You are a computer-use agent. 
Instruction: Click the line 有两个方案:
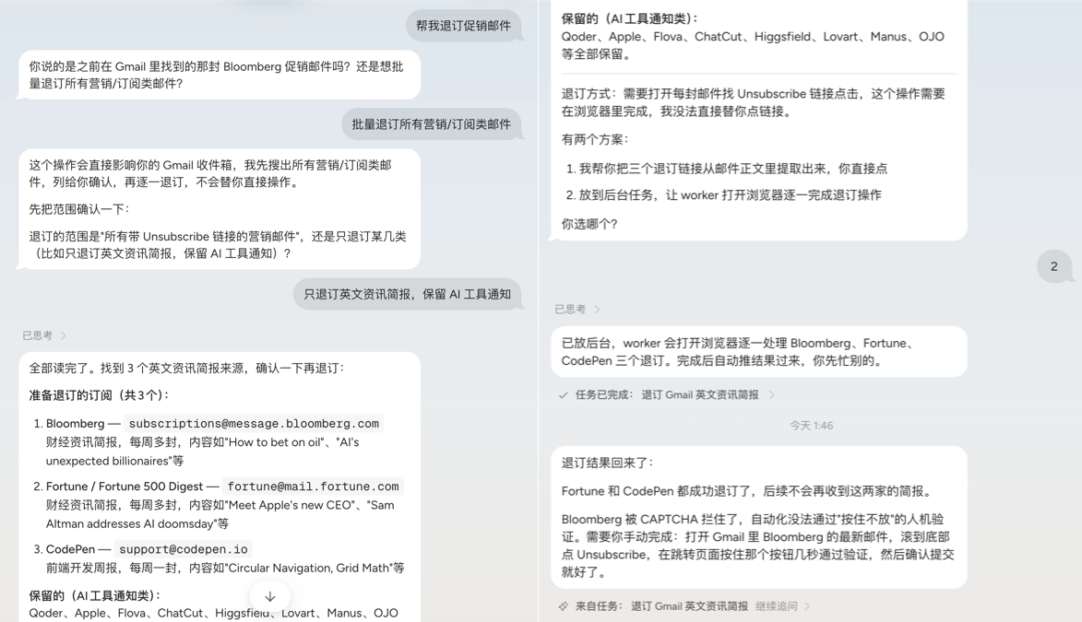[x=595, y=139]
